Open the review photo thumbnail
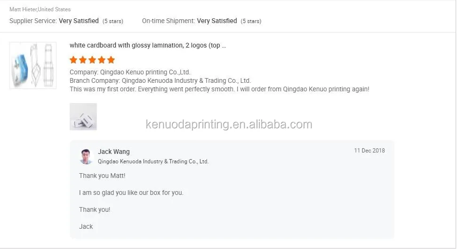Viewport: 457px width, 249px height. [x=83, y=117]
